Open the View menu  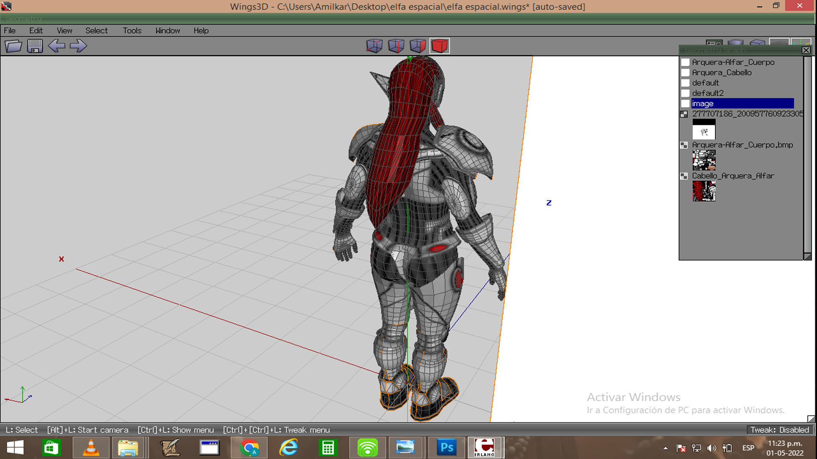pos(65,31)
